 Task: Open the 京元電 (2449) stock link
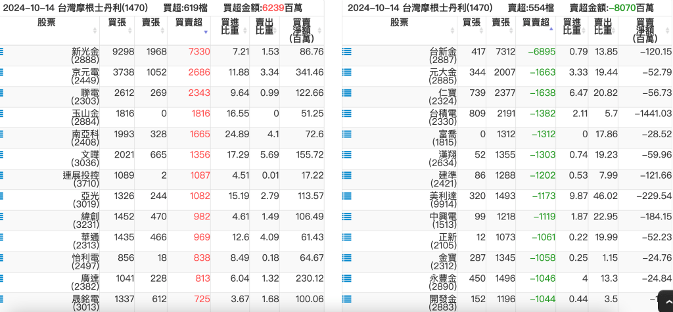tap(85, 76)
